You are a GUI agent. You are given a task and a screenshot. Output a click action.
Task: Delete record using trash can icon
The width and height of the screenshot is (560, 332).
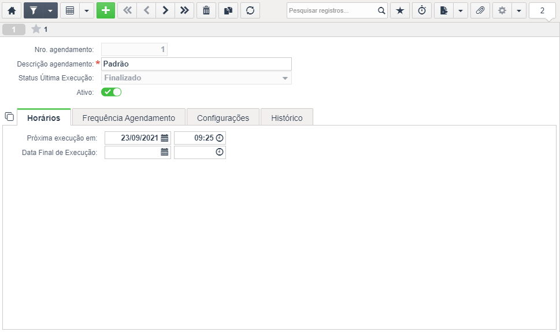tap(206, 11)
